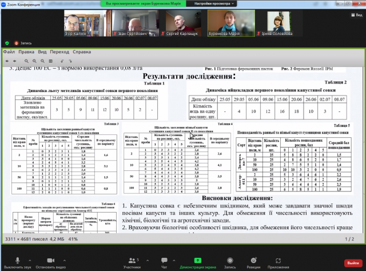Image resolution: width=366 pixels, height=271 pixels.
Task: Click the red Запись recording indicator
Action: click(23, 43)
